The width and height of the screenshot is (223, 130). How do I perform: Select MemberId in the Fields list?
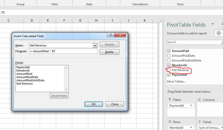(x=23, y=71)
